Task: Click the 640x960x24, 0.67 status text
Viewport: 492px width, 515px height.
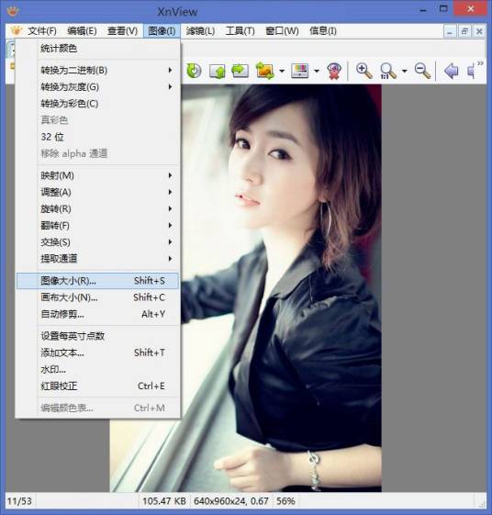Action: point(231,501)
